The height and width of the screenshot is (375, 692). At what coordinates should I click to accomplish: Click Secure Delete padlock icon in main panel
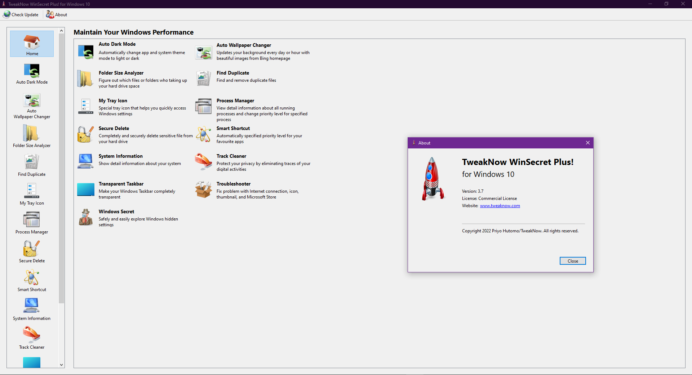pos(85,134)
